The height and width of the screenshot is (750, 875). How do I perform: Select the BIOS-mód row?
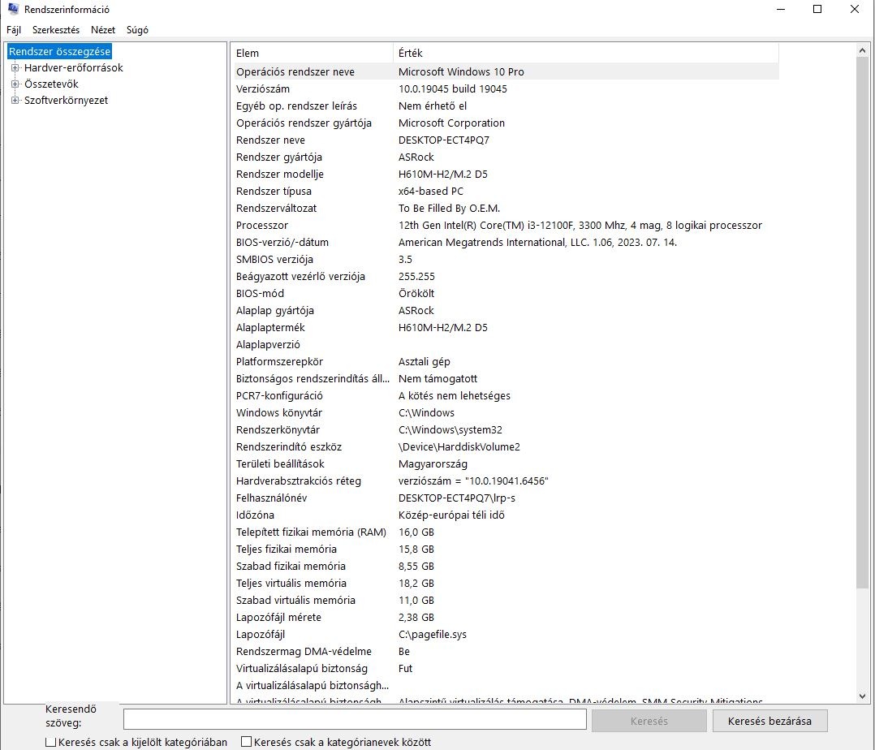(x=505, y=294)
